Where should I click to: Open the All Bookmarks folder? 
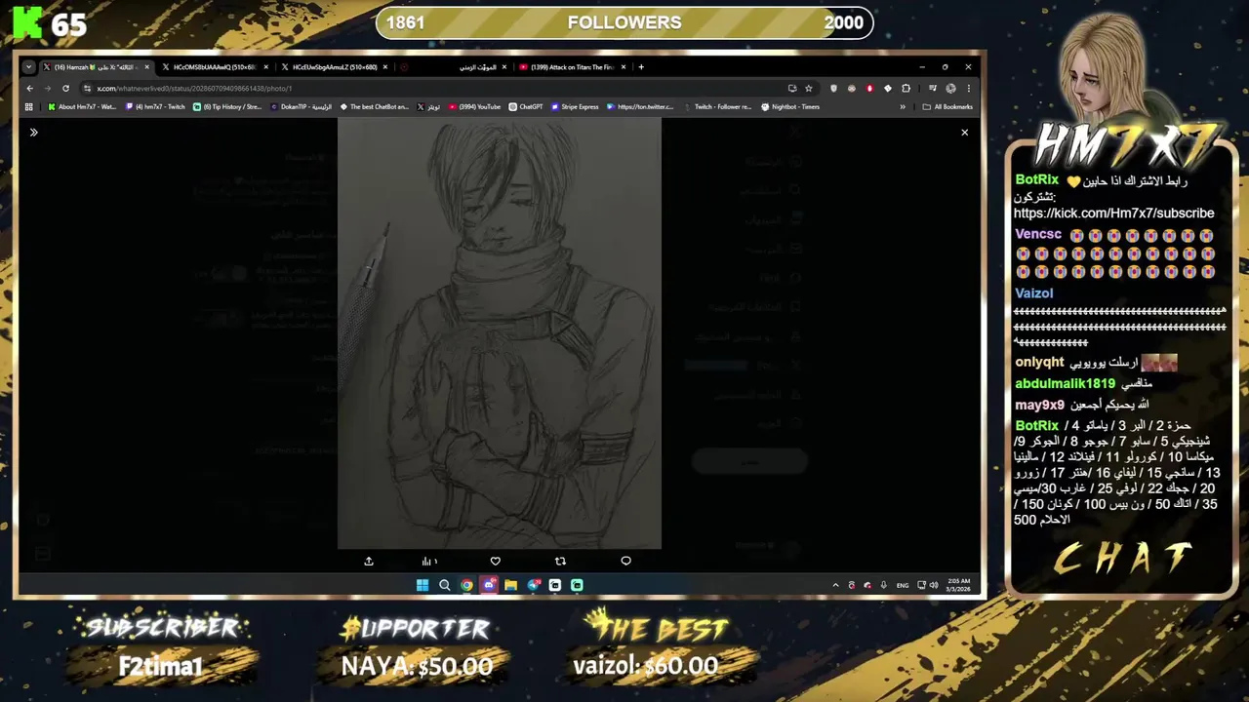[x=947, y=107]
